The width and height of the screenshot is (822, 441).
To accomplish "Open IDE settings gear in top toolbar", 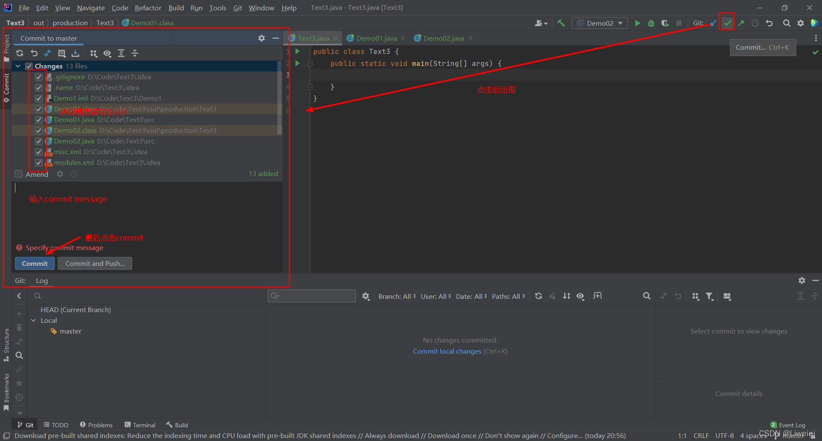I will [x=801, y=23].
